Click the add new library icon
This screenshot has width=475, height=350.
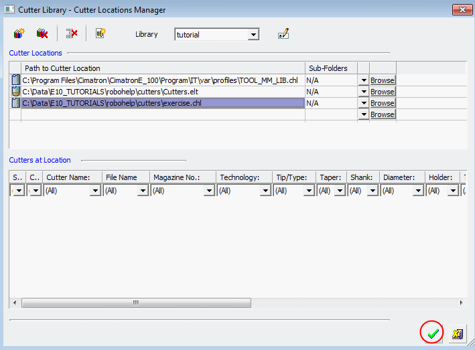pos(19,33)
